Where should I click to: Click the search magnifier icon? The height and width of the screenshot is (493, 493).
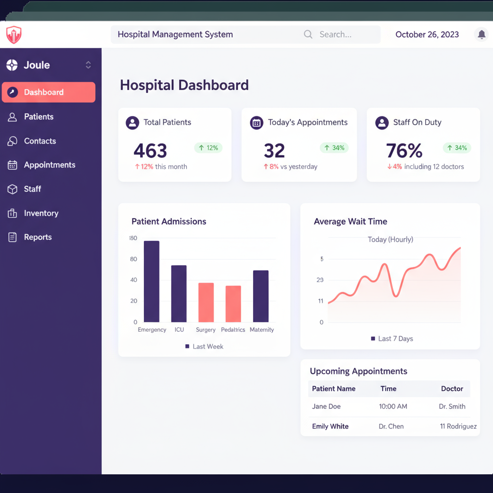[x=308, y=35]
